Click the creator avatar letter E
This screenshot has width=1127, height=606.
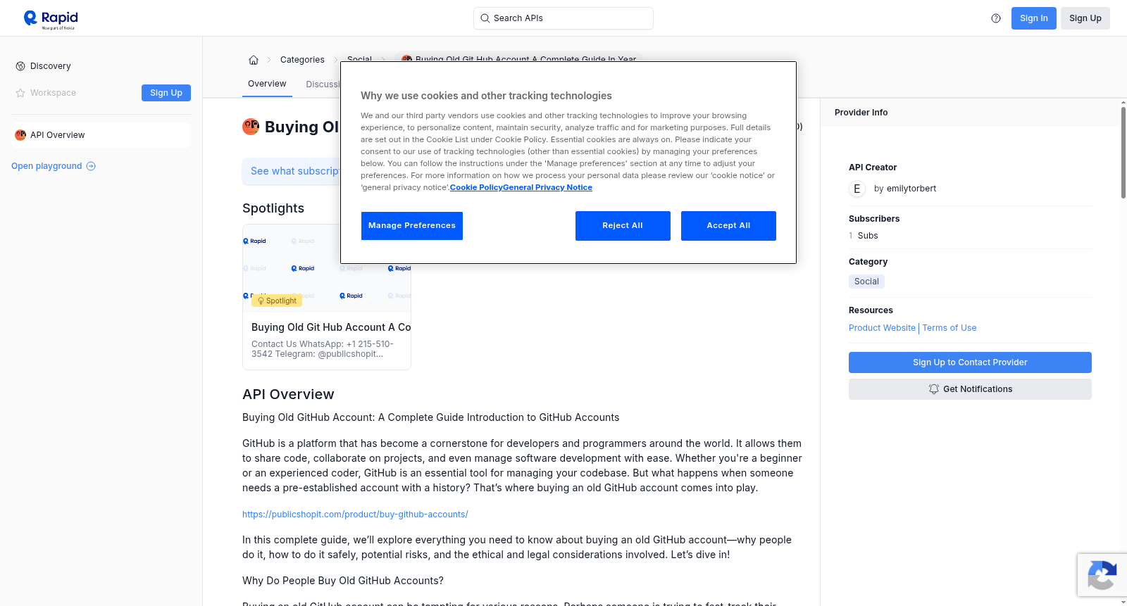[857, 189]
